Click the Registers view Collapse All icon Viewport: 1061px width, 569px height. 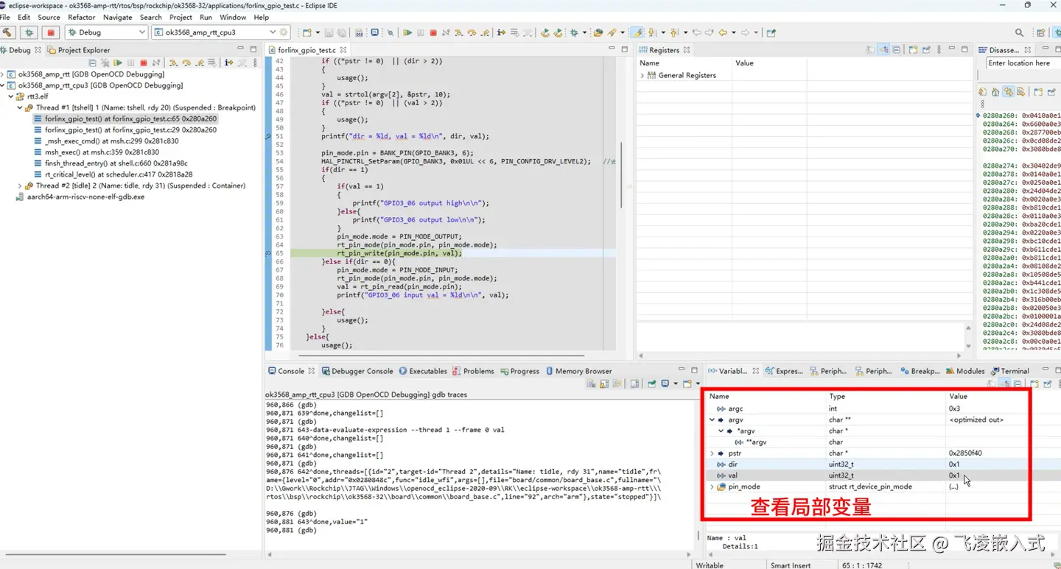click(896, 50)
